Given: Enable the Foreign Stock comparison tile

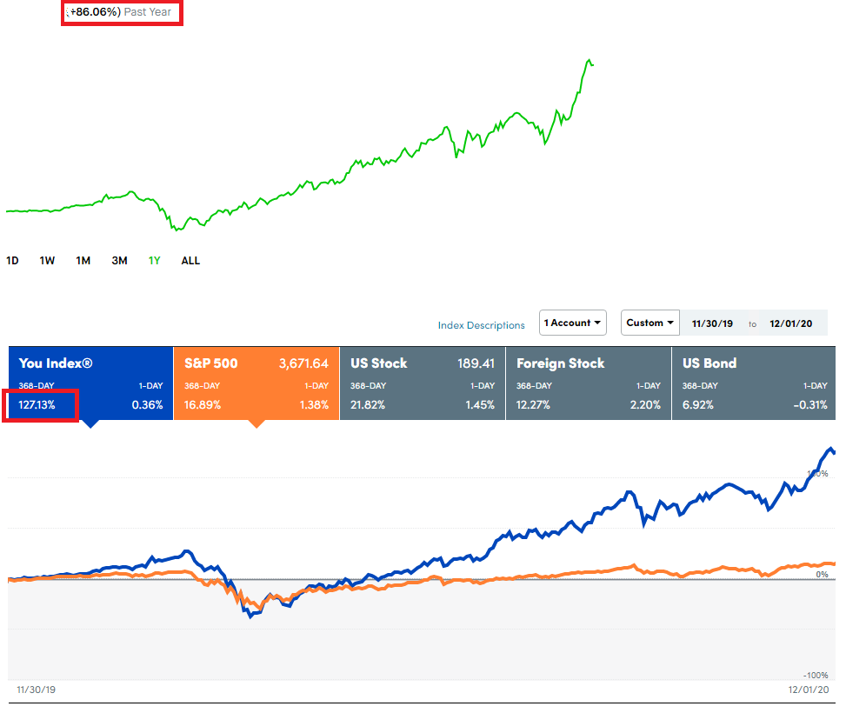Looking at the screenshot, I should click(x=588, y=383).
